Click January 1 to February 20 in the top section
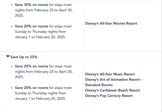 point(40,37)
